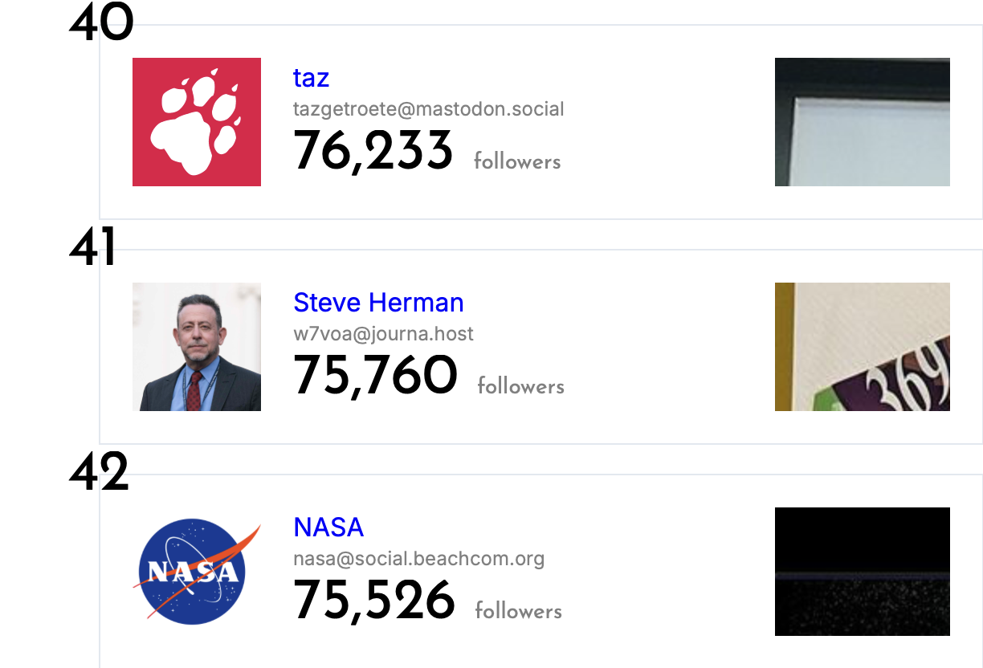Open the taz profile name link
Viewport: 983px width, 668px height.
point(311,78)
